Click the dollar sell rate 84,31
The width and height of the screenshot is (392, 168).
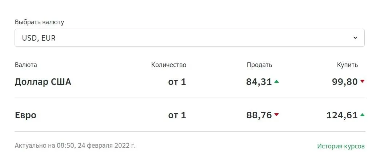[x=259, y=82]
